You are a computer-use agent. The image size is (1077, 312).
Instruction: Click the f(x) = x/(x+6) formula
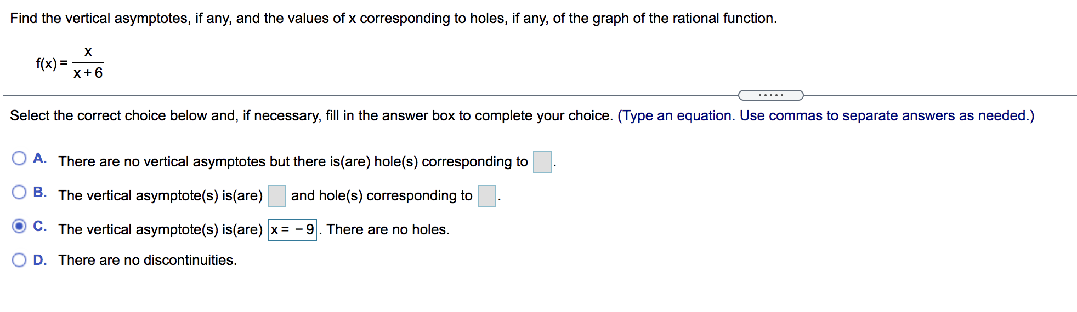tap(70, 63)
